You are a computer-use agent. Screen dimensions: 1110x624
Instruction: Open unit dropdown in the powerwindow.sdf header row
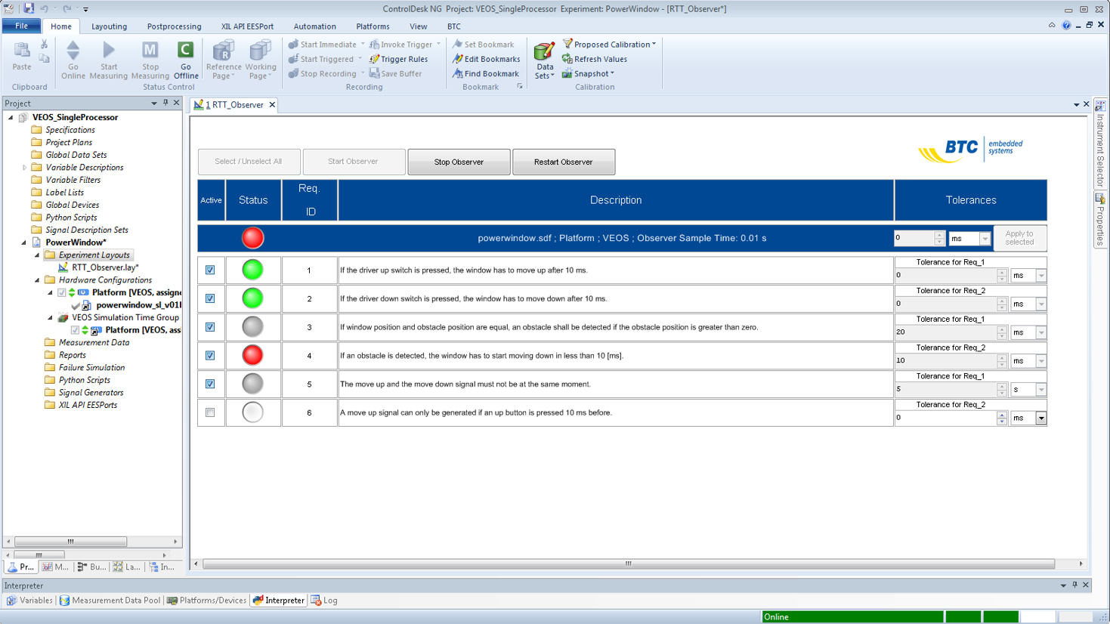985,239
